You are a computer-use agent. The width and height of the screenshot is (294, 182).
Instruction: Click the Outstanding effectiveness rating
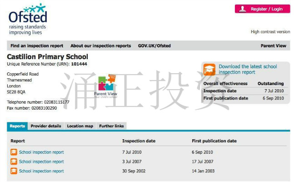point(270,83)
